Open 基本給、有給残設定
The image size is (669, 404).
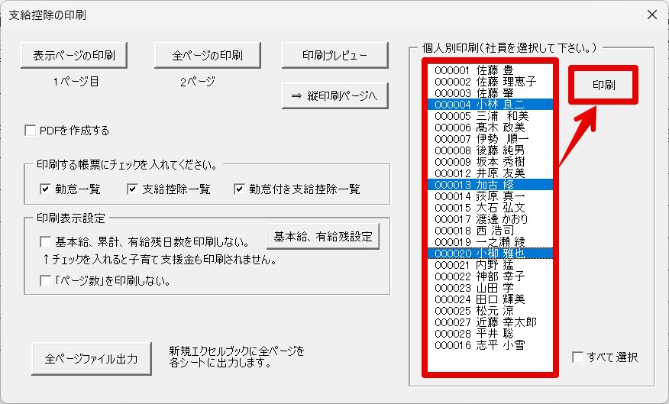pos(323,237)
